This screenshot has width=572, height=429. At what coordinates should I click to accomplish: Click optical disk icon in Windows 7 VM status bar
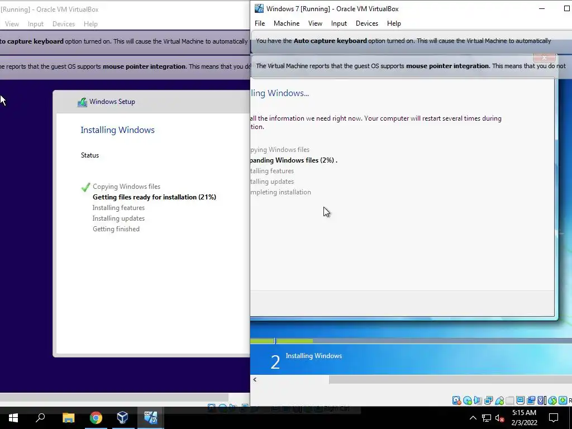coord(468,401)
